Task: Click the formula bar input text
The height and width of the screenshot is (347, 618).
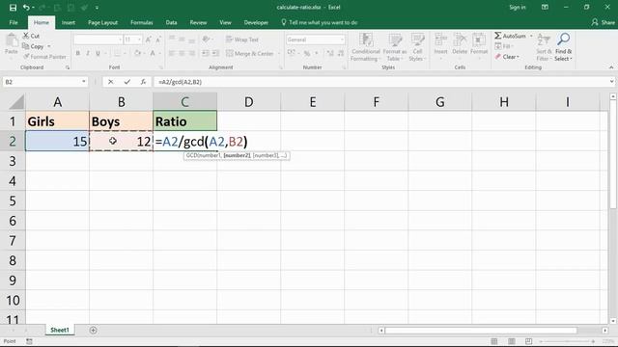Action: click(x=181, y=82)
